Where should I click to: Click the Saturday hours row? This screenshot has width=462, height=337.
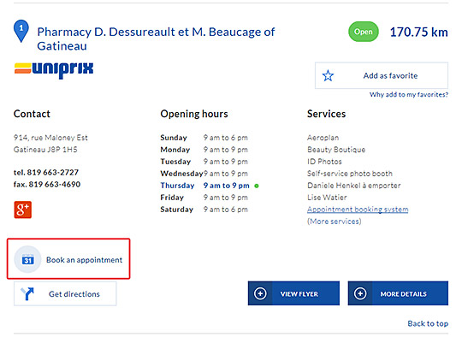(x=204, y=210)
